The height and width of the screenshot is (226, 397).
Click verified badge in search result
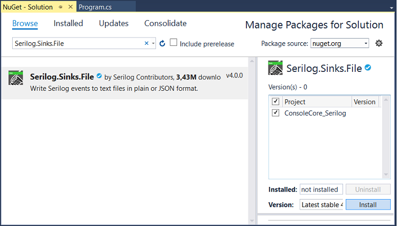(99, 76)
